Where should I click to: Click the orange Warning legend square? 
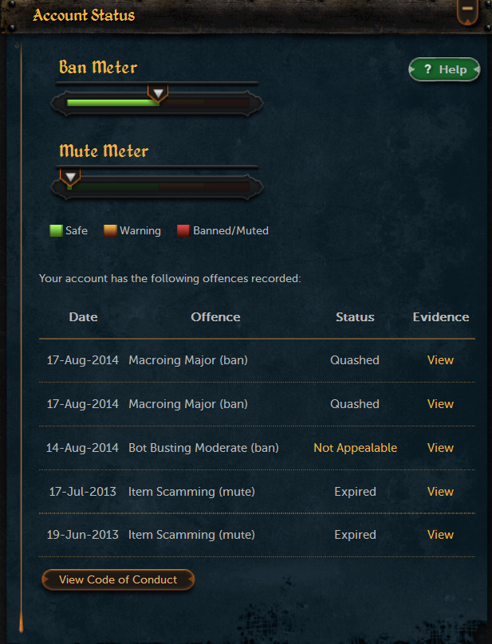(x=110, y=230)
